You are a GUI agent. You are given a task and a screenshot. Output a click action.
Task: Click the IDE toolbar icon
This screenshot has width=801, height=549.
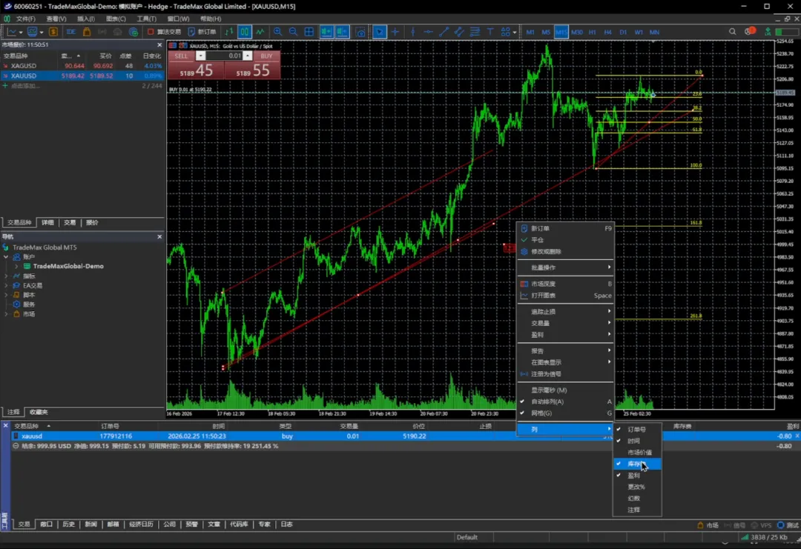pos(71,32)
